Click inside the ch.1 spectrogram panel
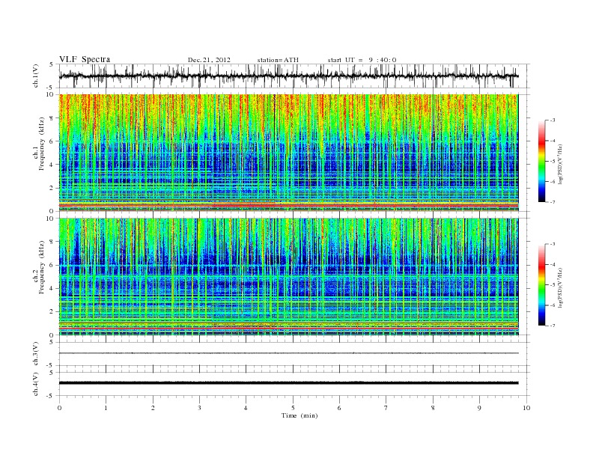593x458 pixels. 288,153
